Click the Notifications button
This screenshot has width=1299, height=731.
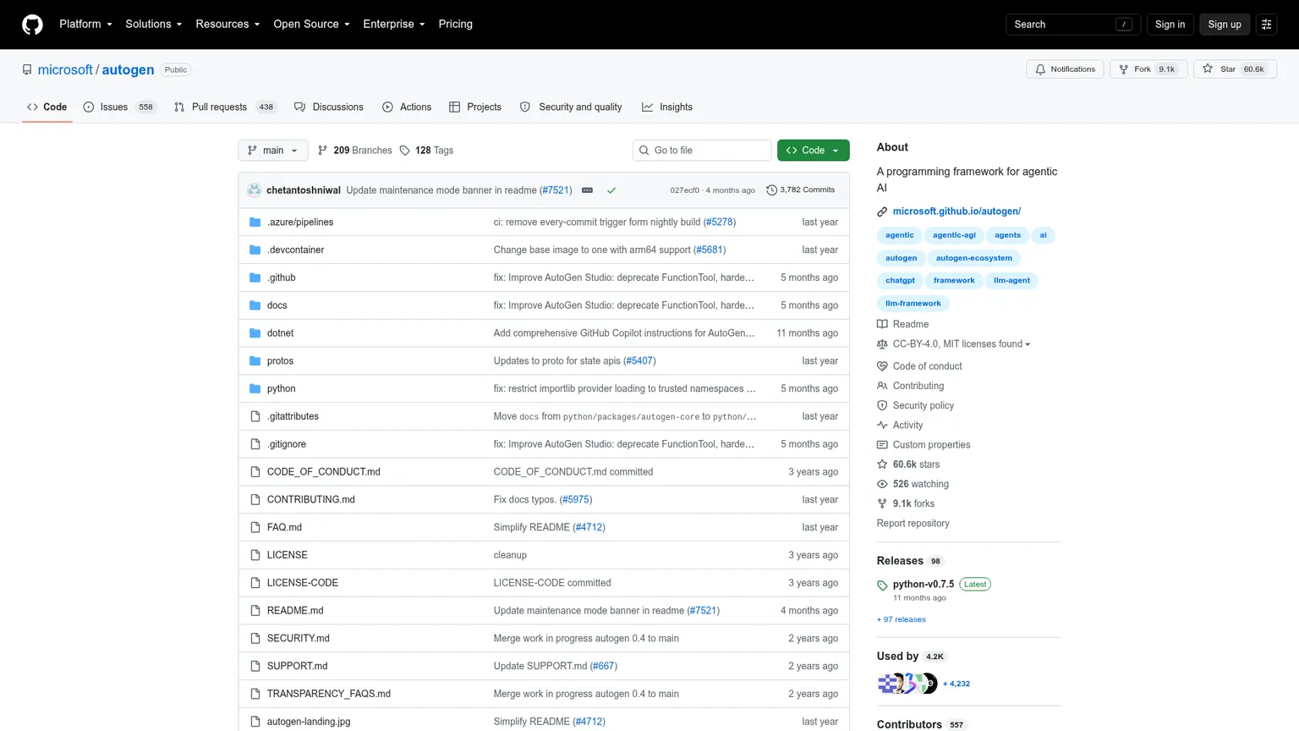click(x=1065, y=69)
